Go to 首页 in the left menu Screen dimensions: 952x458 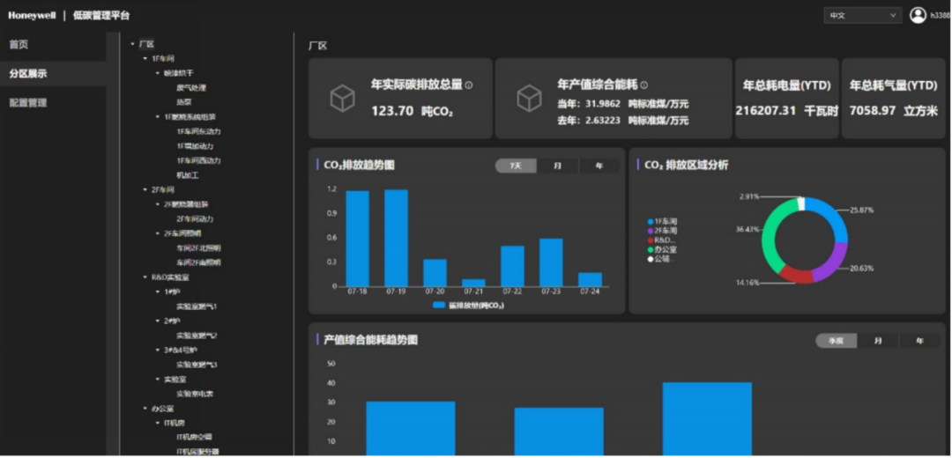pyautogui.click(x=19, y=44)
